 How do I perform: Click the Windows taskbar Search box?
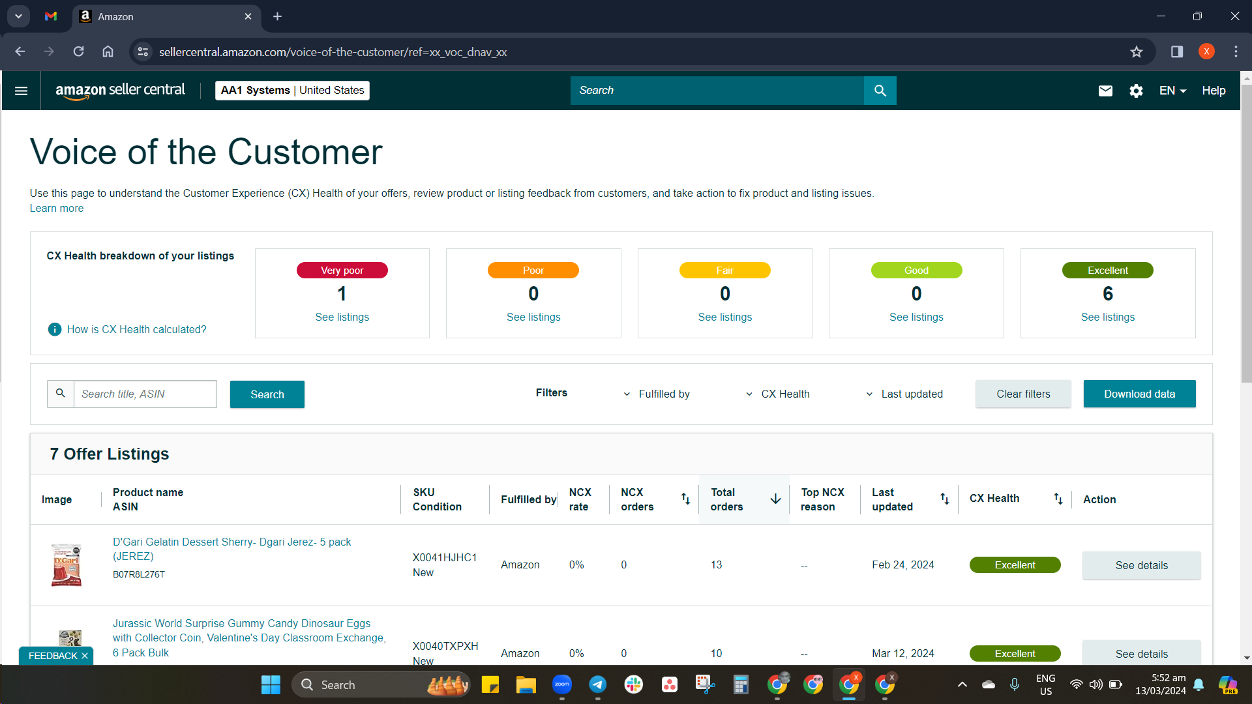coord(381,685)
